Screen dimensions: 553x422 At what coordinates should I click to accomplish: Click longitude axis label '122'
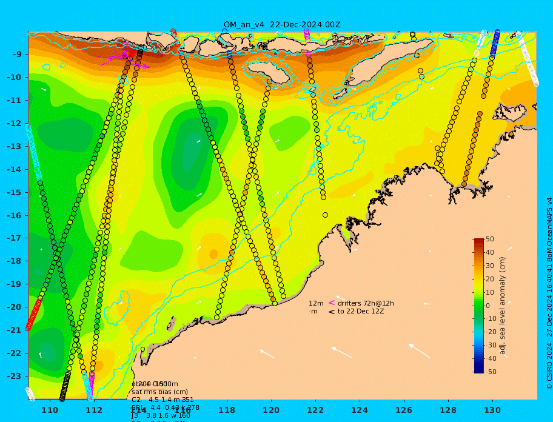click(x=316, y=410)
